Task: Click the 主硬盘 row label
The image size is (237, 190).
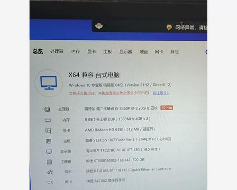Action: (x=66, y=161)
